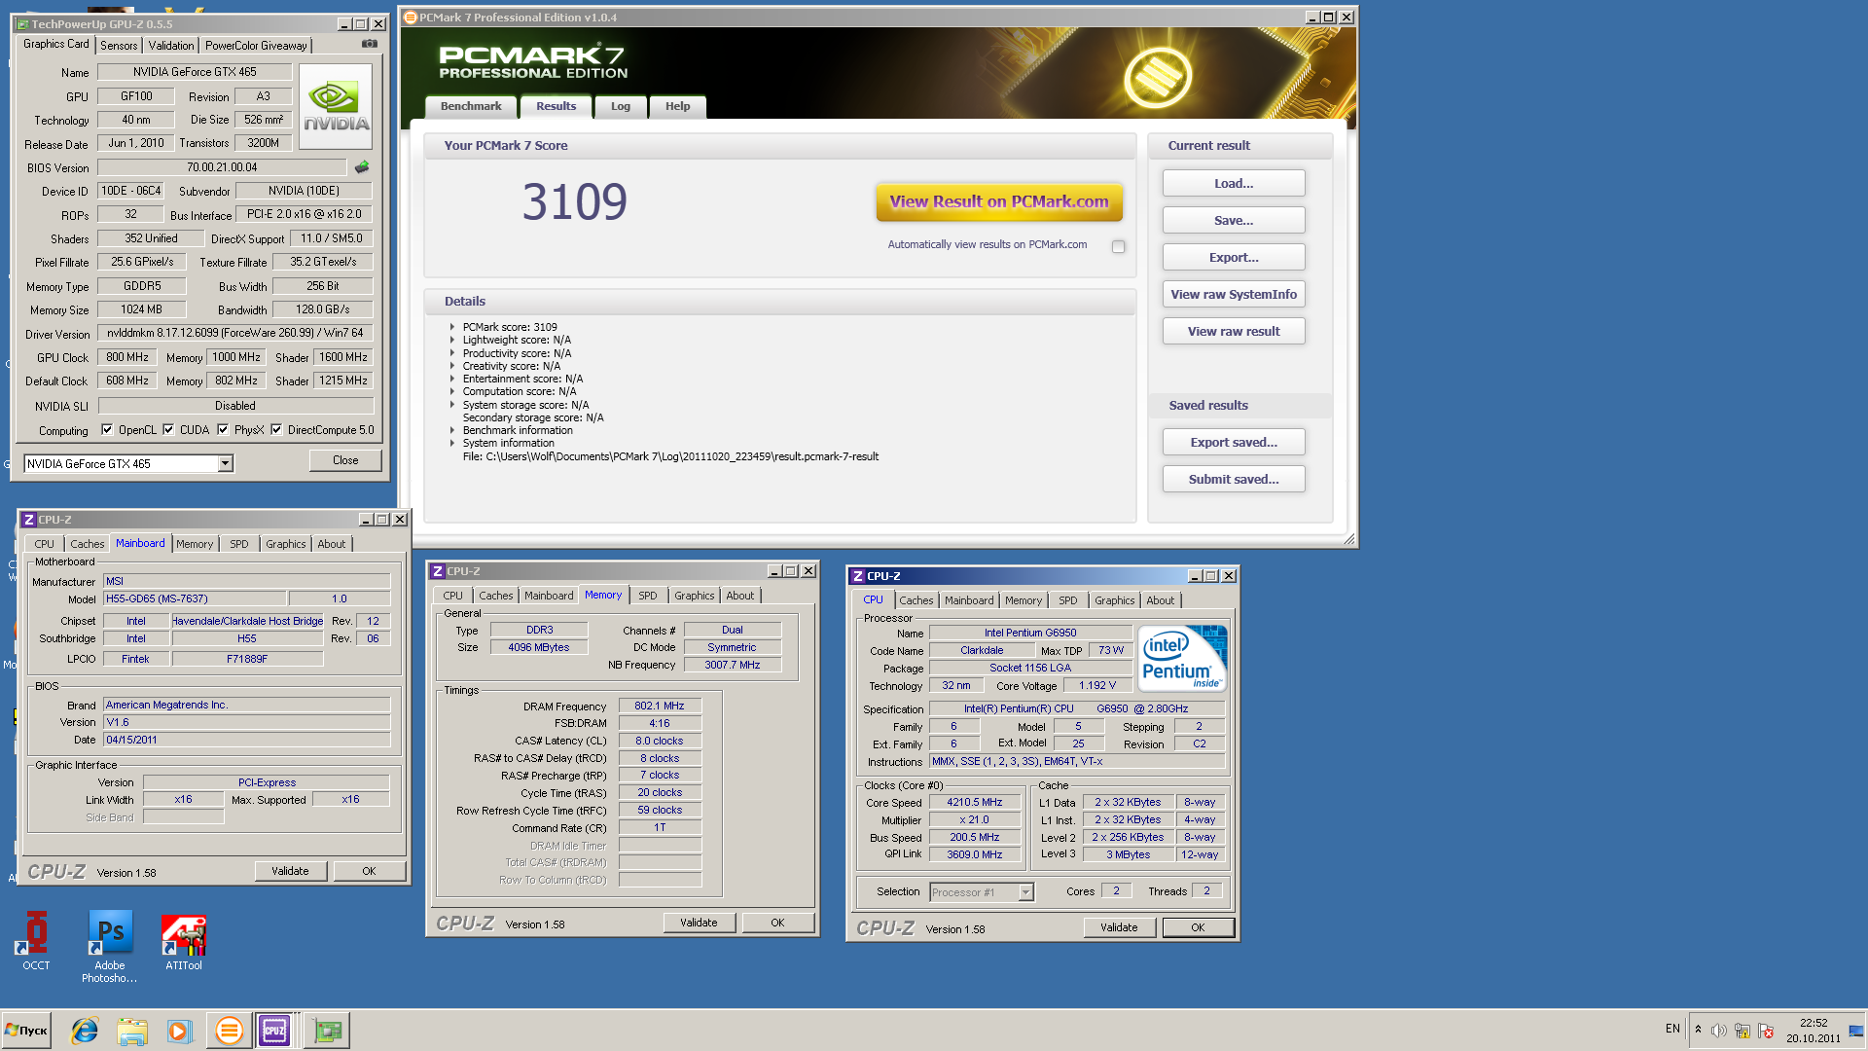Switch to CPU-Z taskbar icon
1868x1051 pixels.
[274, 1031]
